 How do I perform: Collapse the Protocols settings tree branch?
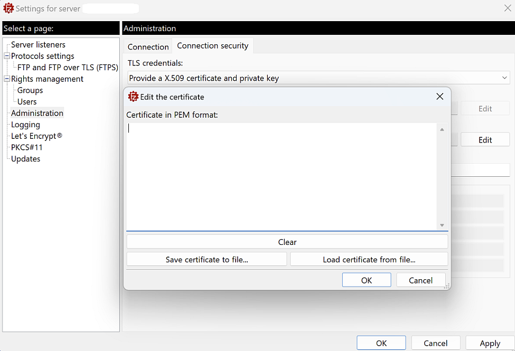click(x=6, y=56)
